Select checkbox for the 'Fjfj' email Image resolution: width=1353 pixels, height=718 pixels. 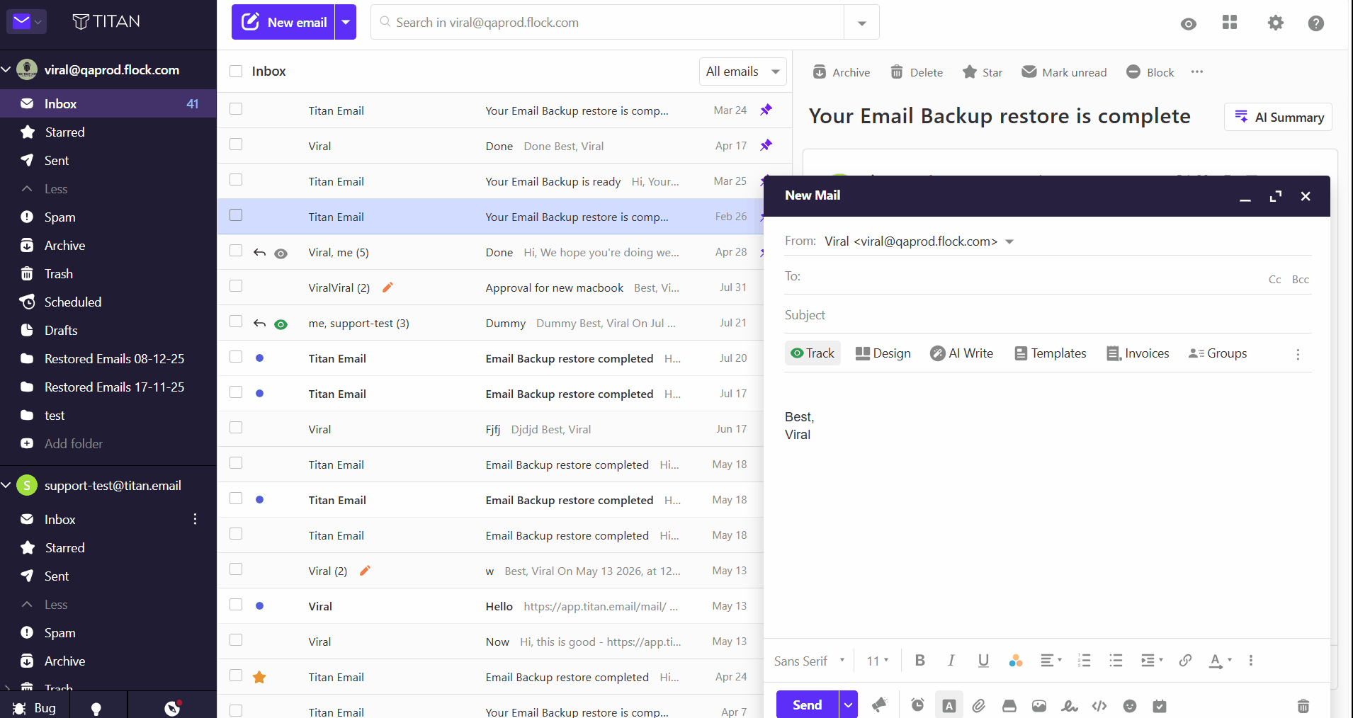pos(236,428)
